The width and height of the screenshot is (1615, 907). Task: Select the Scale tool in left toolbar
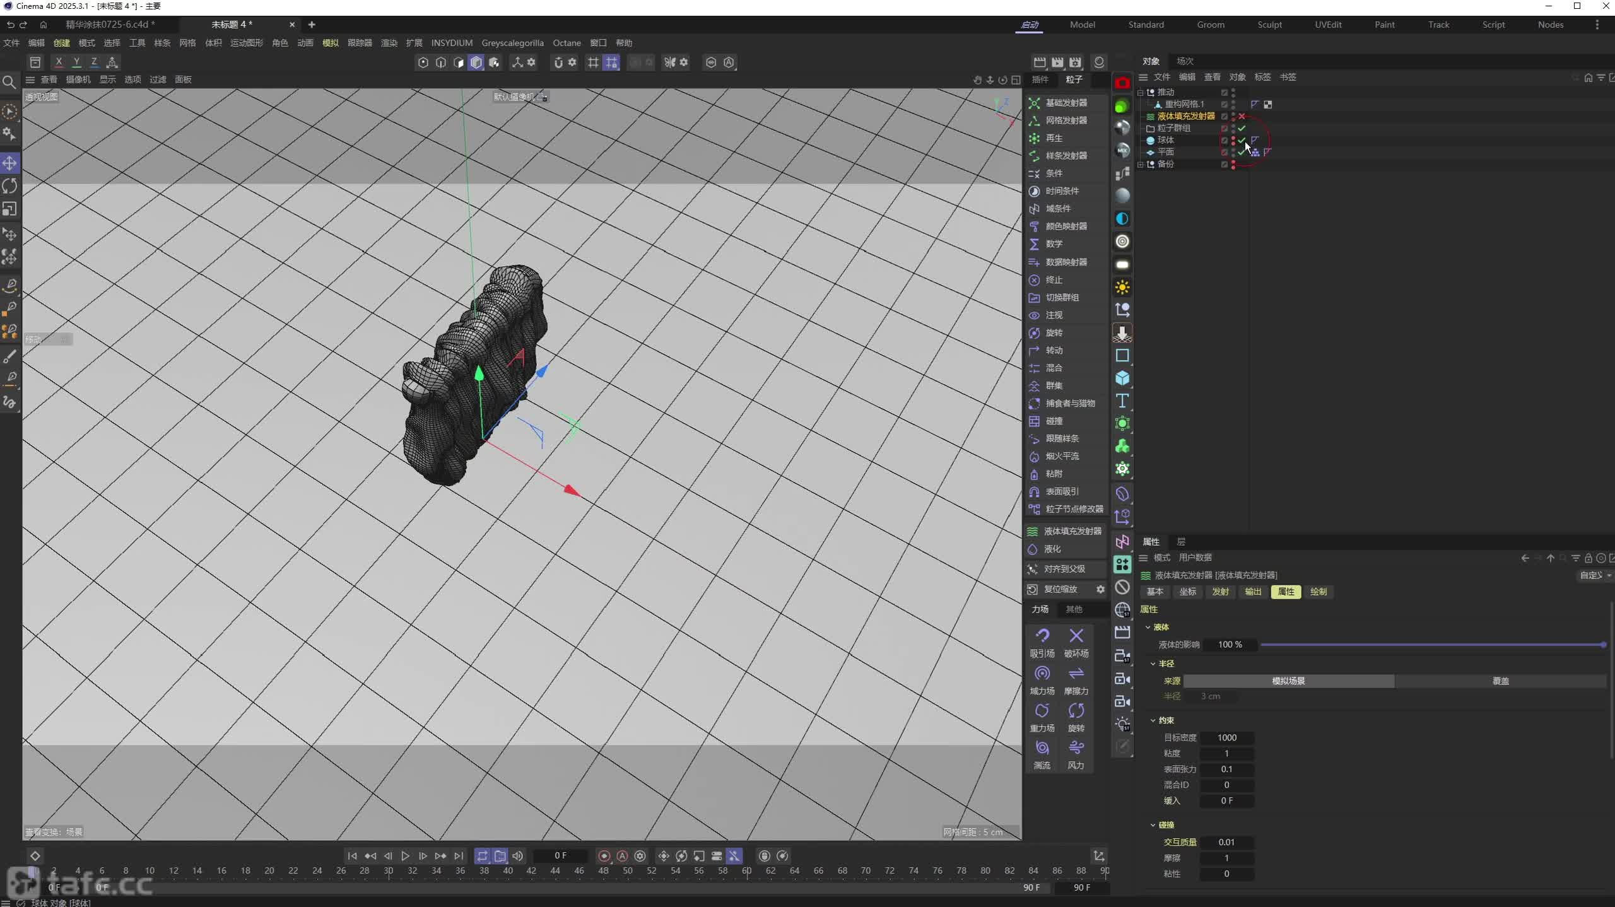tap(9, 209)
